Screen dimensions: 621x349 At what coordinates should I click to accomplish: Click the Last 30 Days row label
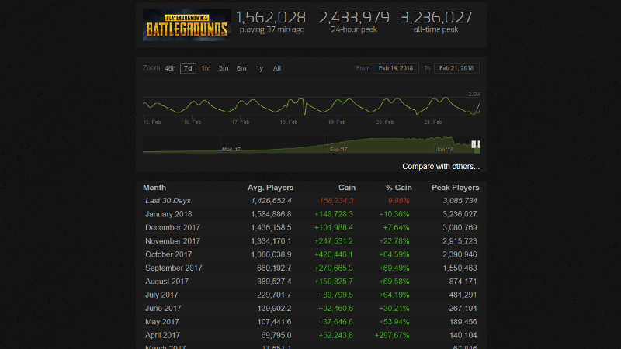click(168, 201)
